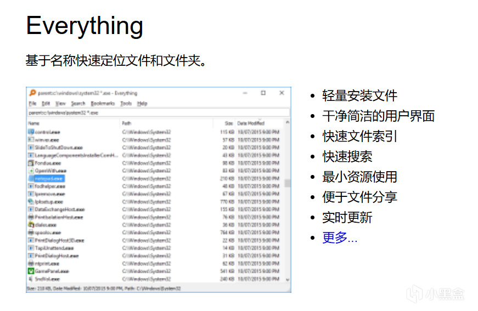Viewport: 478px width, 311px height.
Task: Open the Tools menu
Action: (126, 104)
